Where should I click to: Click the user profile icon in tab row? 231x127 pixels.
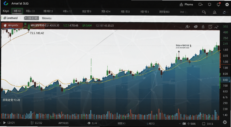215,12
